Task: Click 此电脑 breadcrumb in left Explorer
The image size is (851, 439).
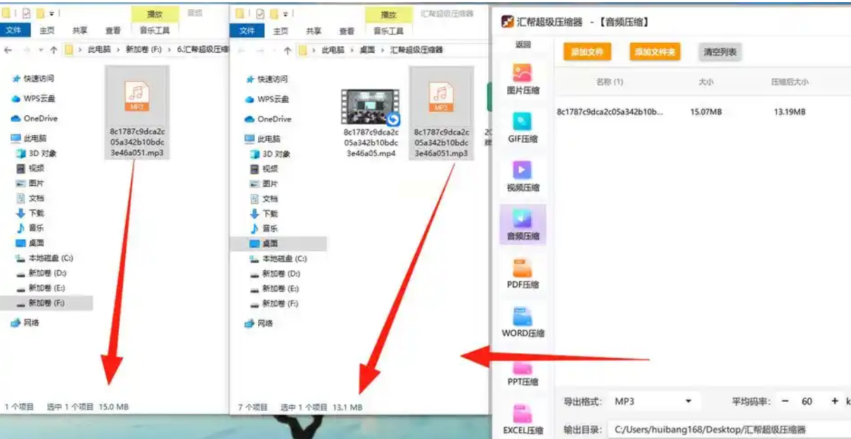Action: [98, 49]
